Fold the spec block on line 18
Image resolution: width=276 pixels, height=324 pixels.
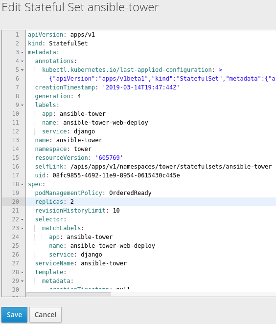[22, 184]
